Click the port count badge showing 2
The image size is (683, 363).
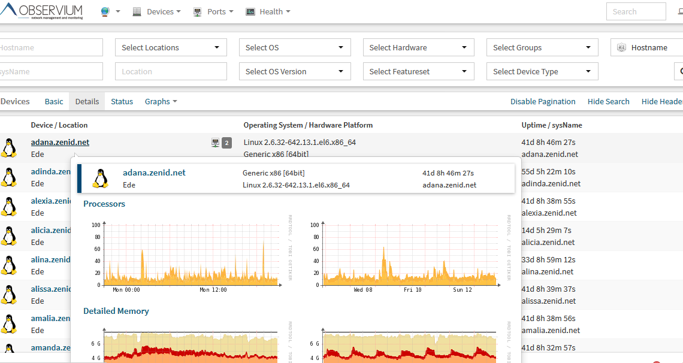[x=226, y=143]
